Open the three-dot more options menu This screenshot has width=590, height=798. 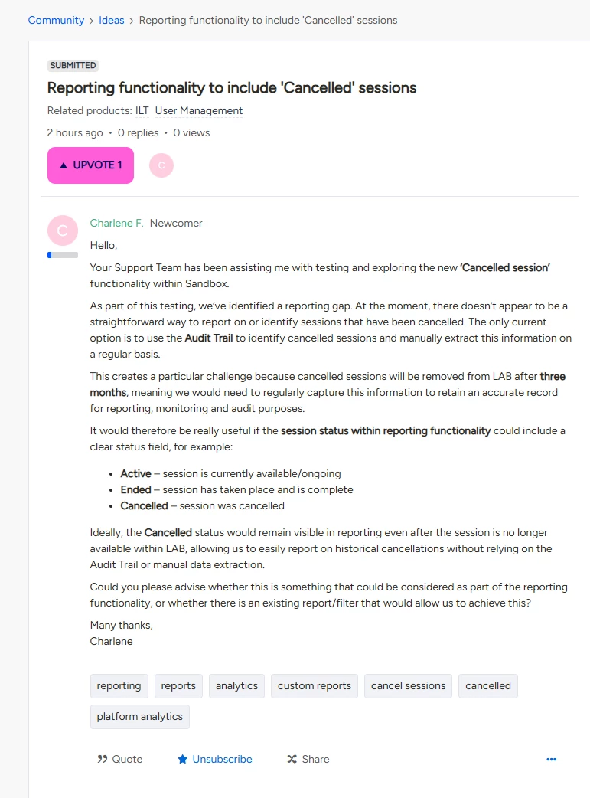click(x=551, y=759)
